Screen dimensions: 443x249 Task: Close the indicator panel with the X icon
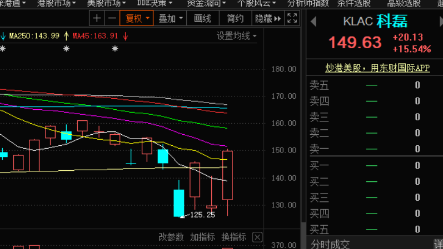point(257,237)
